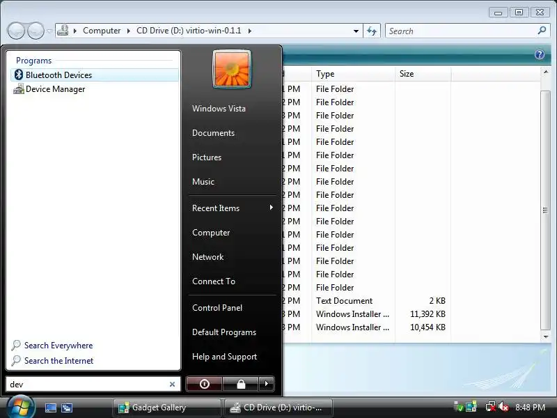Click Explorer forward navigation button

tap(36, 31)
